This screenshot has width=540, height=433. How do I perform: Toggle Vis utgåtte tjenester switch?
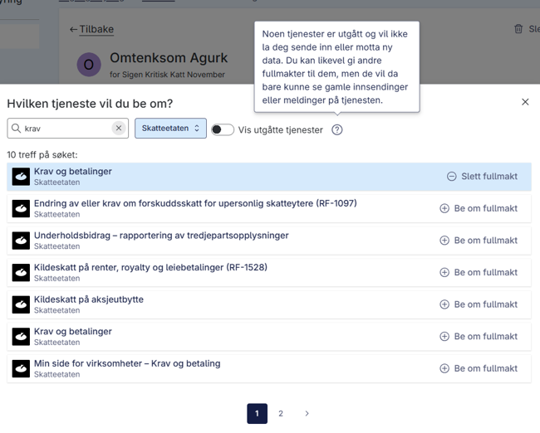tap(223, 129)
